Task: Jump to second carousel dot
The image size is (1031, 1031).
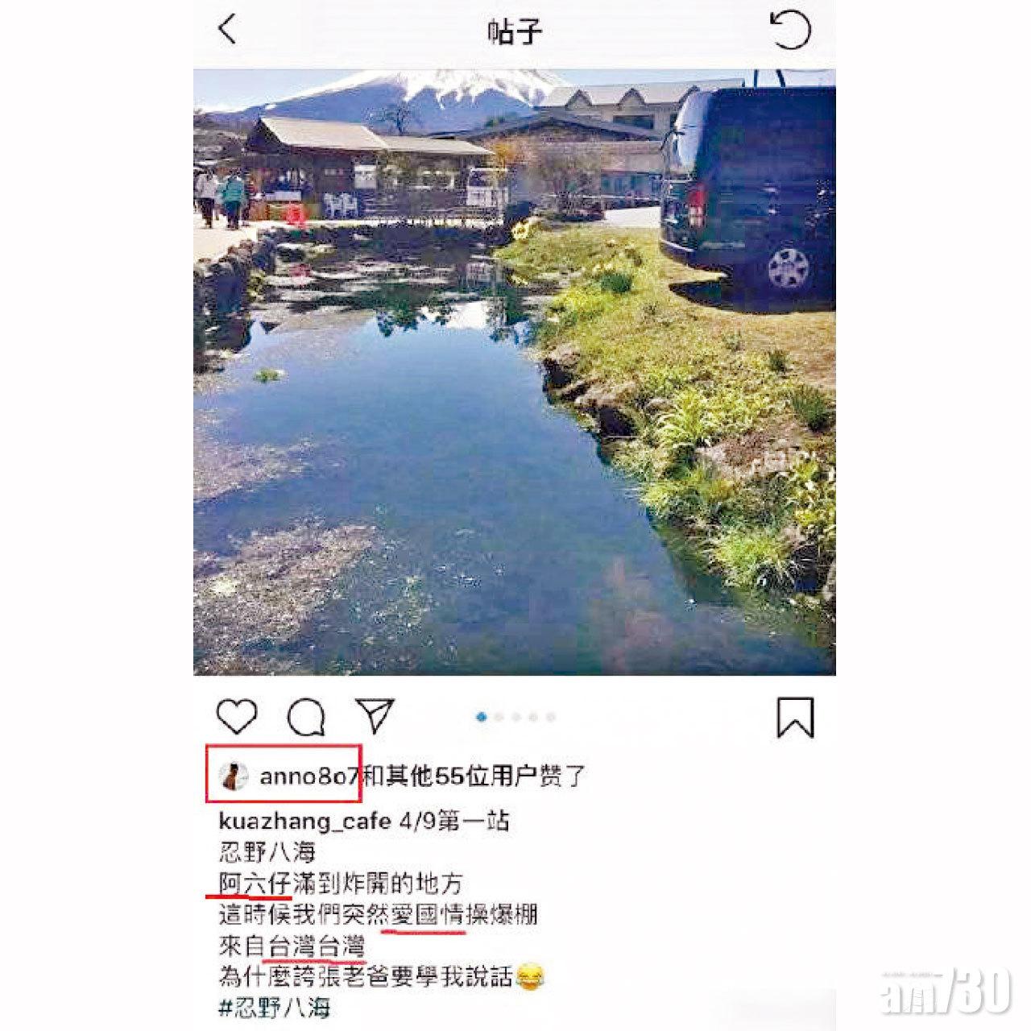Action: tap(499, 717)
